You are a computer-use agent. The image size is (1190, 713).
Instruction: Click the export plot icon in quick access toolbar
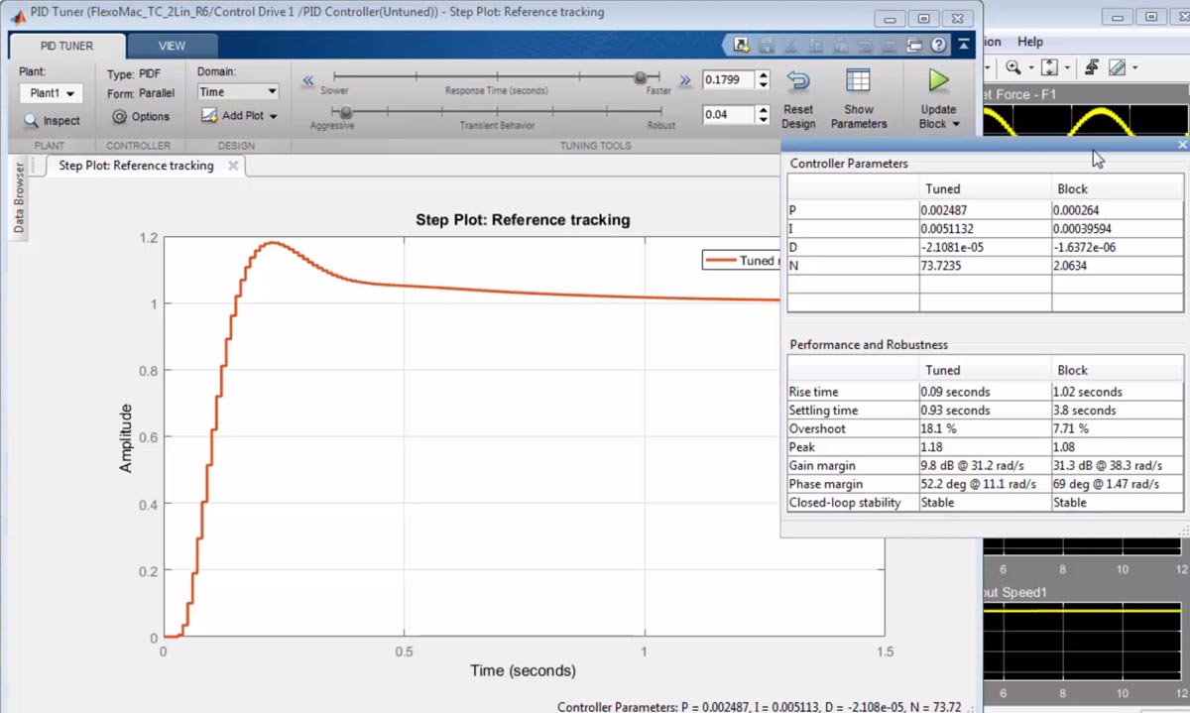tap(740, 45)
